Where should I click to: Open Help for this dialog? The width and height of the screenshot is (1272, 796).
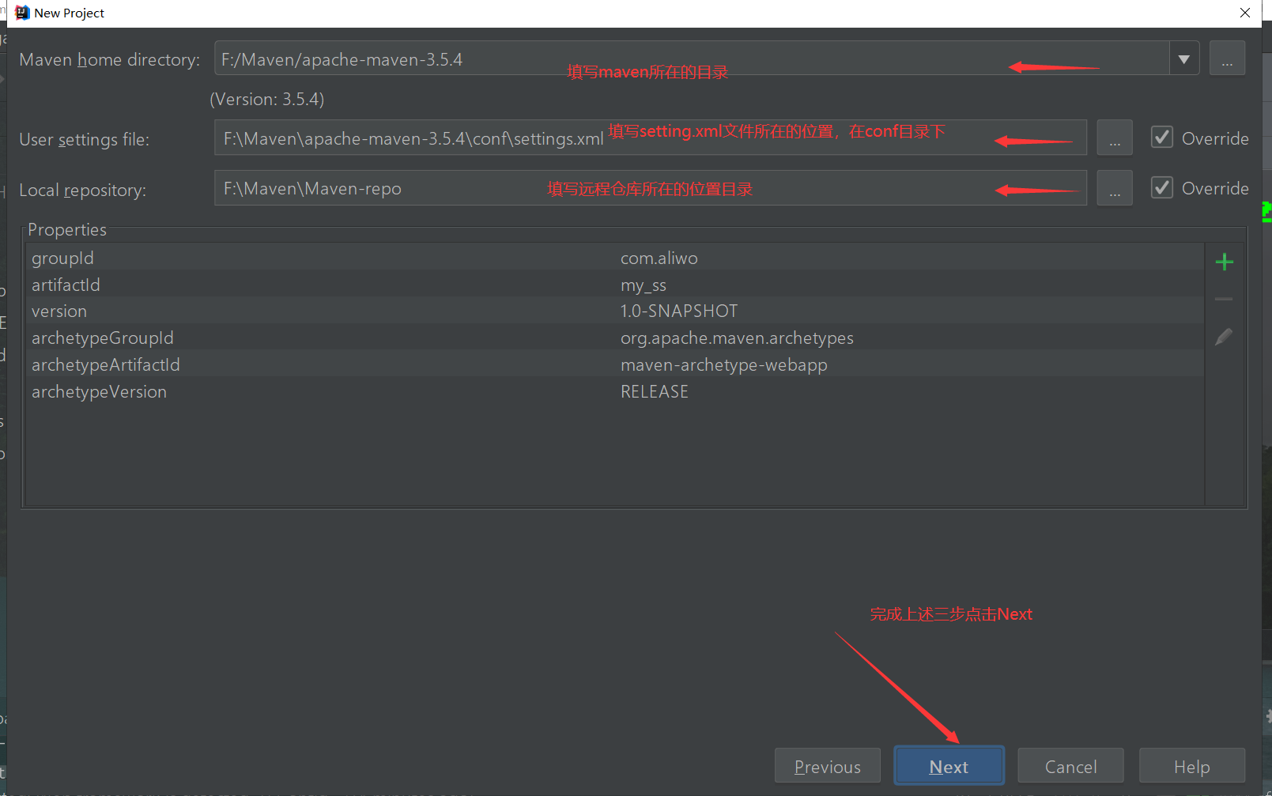point(1192,765)
